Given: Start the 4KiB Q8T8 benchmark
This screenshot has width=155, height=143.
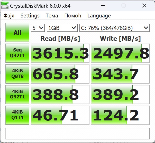Looking at the screenshot, I should (x=17, y=74).
